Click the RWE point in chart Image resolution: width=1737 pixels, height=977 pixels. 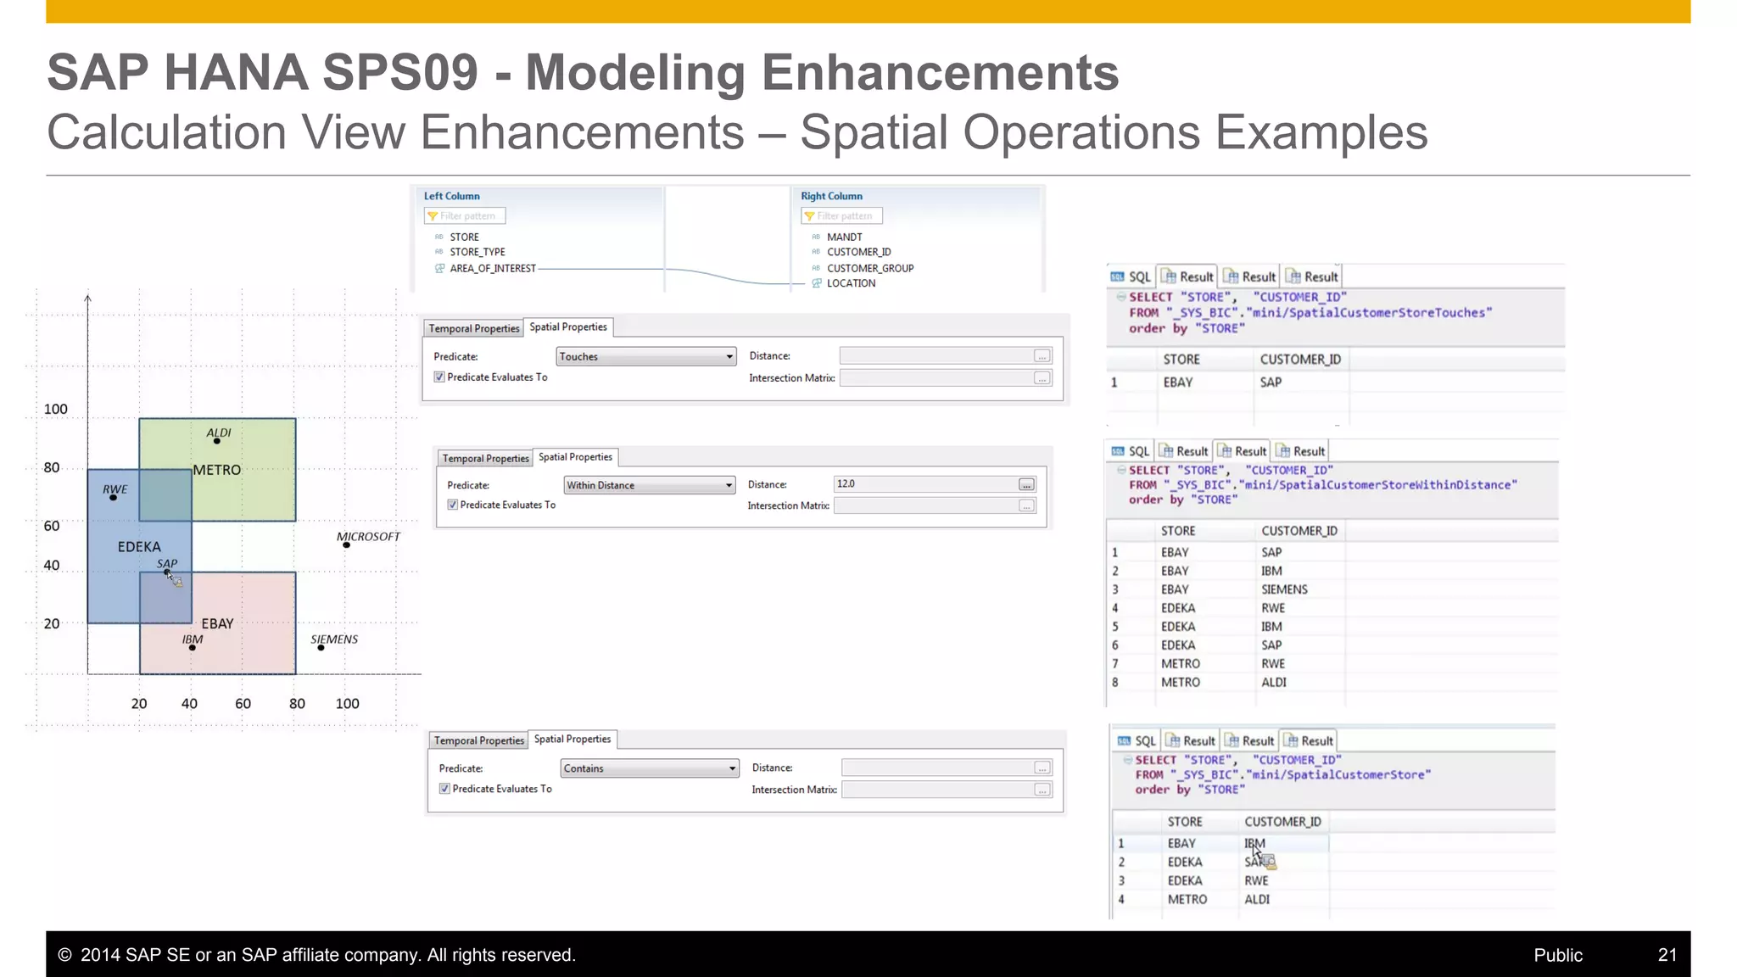[114, 498]
